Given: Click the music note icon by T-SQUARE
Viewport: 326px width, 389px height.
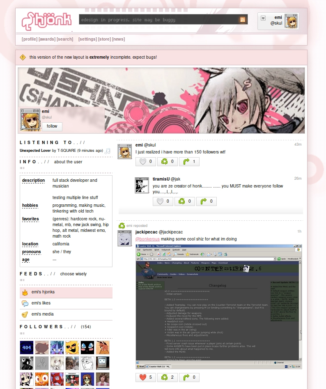Looking at the screenshot, I should (108, 151).
